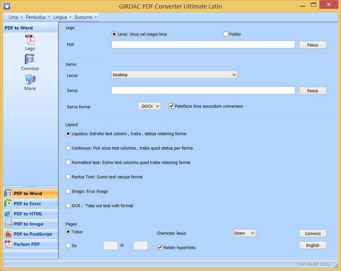The width and height of the screenshot is (341, 271).
Task: Click the app star icon in title bar
Action: (x=7, y=6)
